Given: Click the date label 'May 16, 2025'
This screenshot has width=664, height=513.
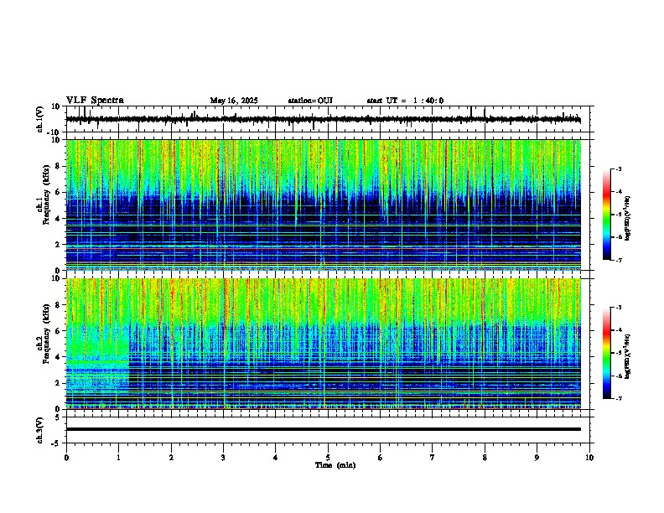Looking at the screenshot, I should [234, 101].
